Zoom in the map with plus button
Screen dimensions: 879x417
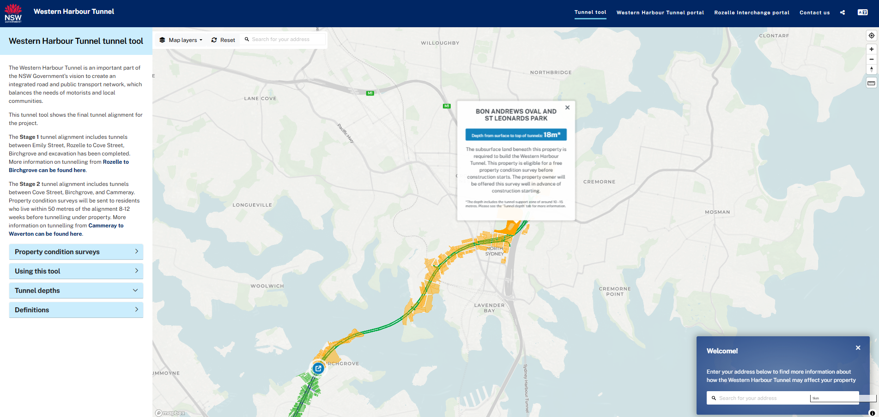tap(871, 49)
